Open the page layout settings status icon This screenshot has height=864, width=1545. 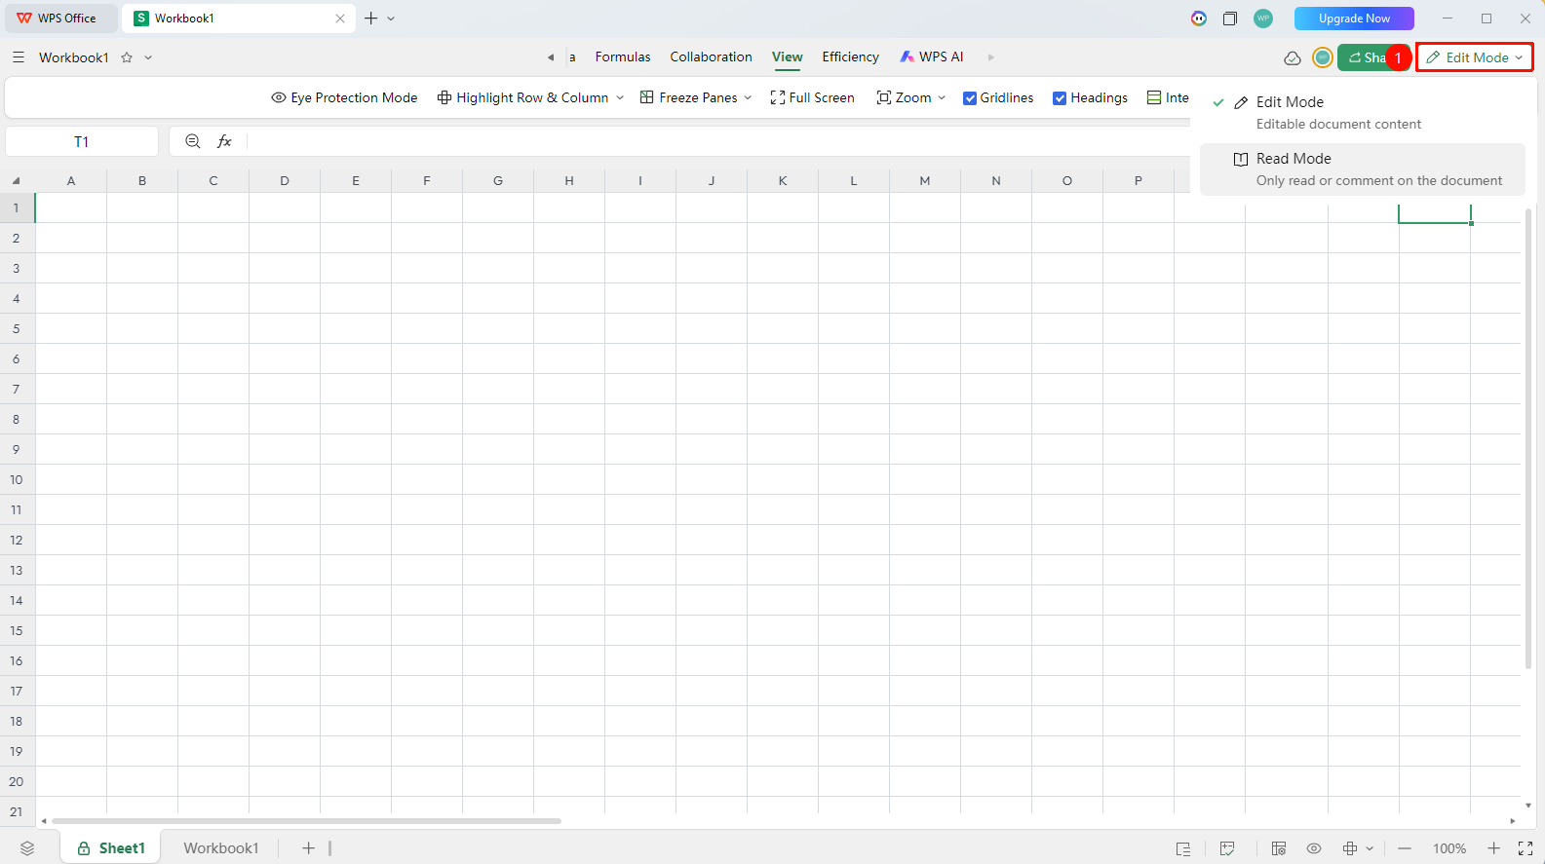[x=1279, y=848]
